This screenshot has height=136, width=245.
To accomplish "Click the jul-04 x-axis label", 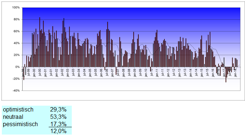I will point(84,72).
